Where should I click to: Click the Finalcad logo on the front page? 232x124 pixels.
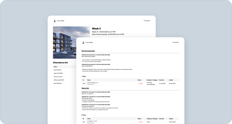(175, 42)
